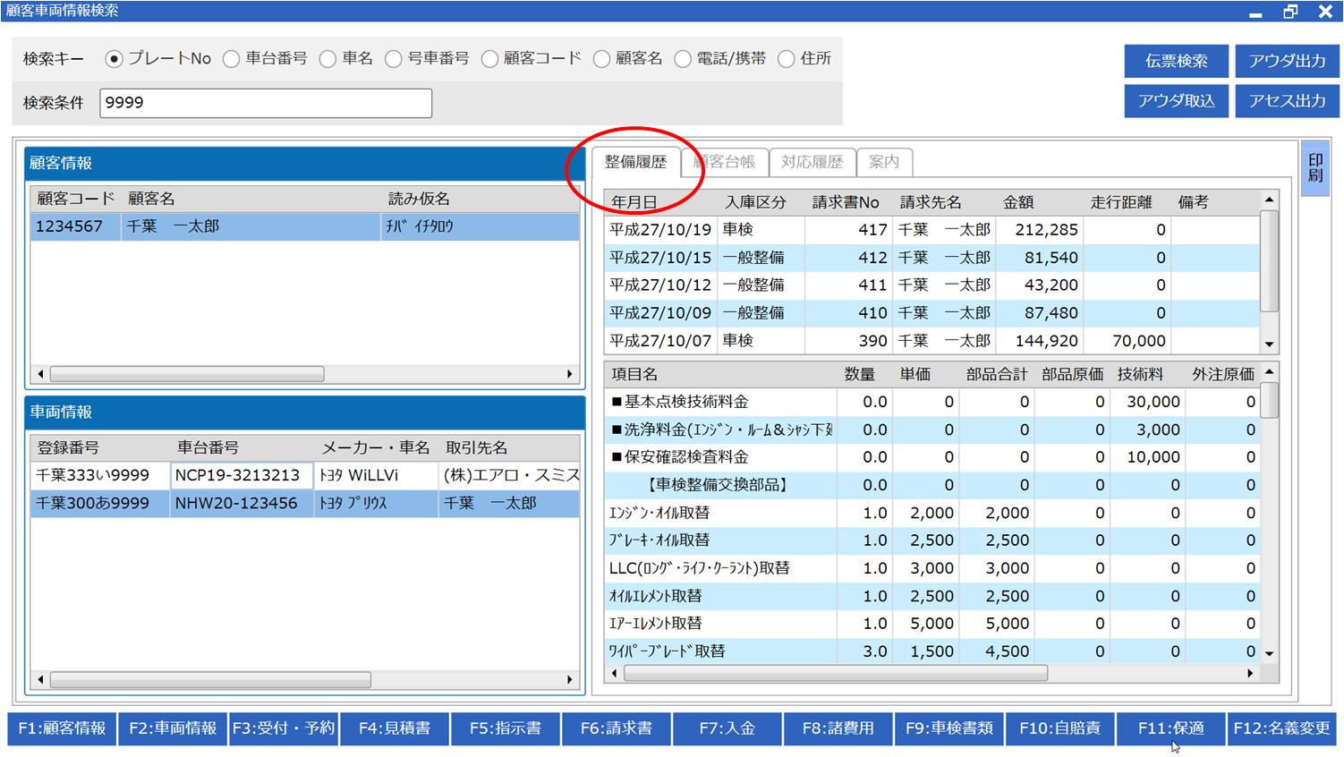Viewport: 1344px width, 757px height.
Task: Select history row 平成27/10/12
Action: pyautogui.click(x=932, y=285)
